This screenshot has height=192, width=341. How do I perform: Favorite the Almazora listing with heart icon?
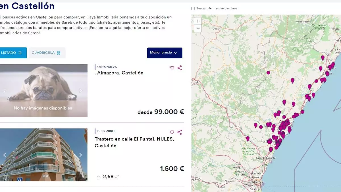click(172, 68)
